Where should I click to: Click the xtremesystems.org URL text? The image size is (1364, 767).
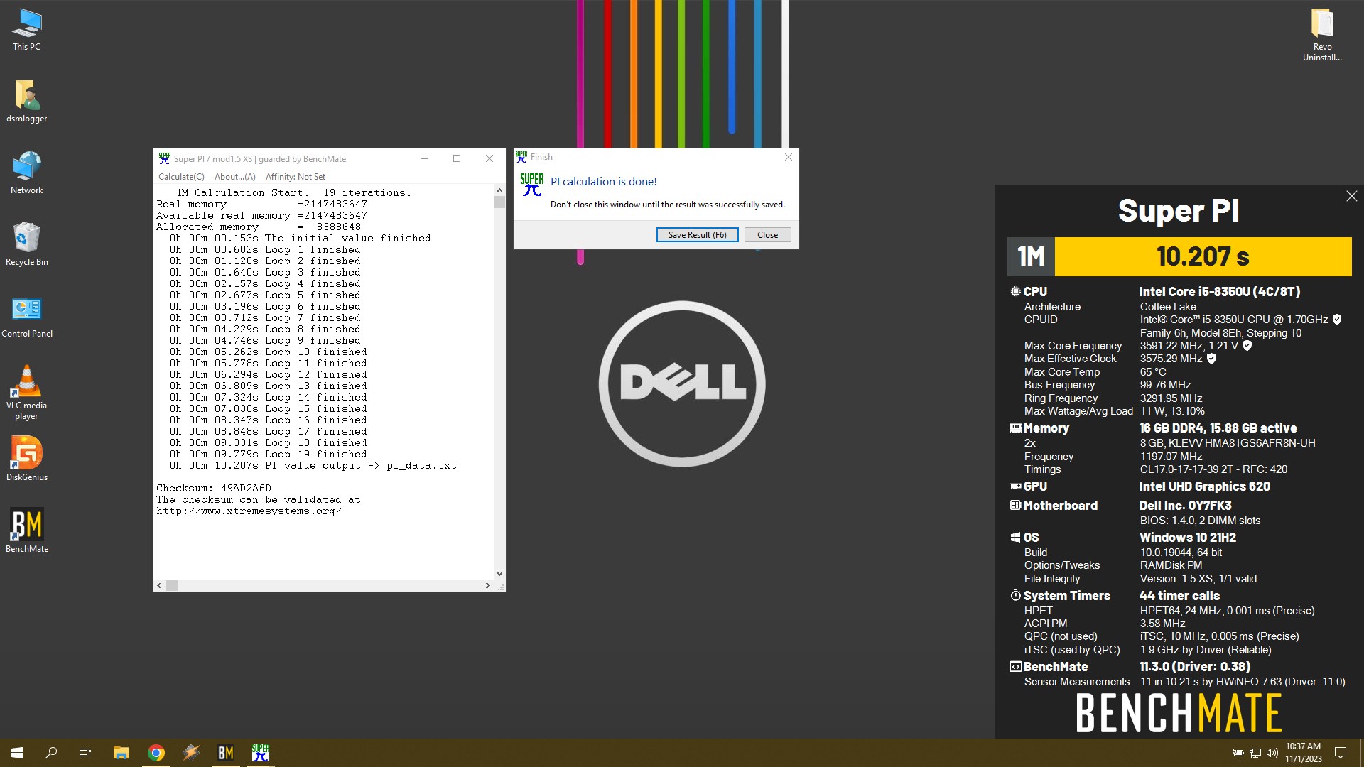(x=249, y=511)
